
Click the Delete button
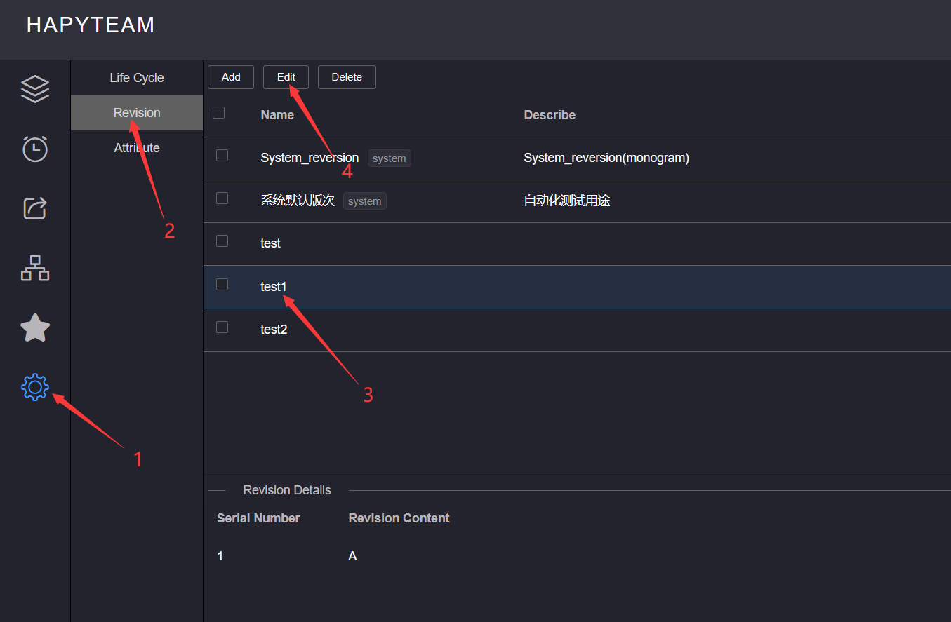347,77
